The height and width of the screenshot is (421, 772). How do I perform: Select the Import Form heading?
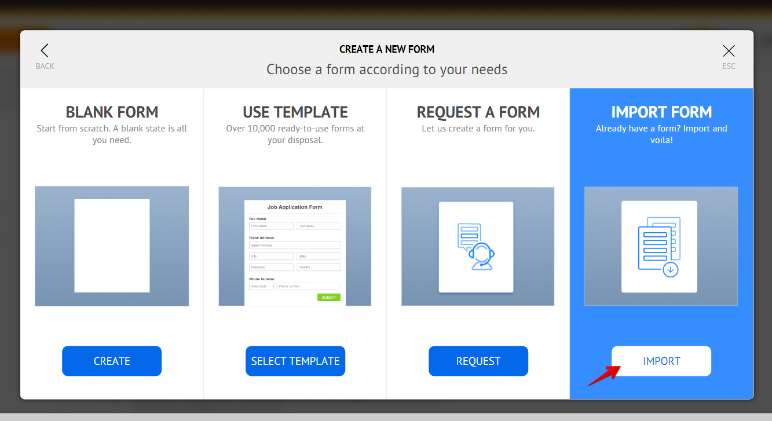(x=661, y=112)
